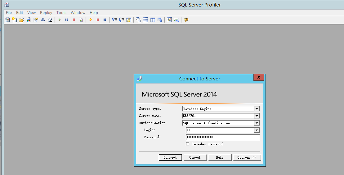Stop replay using red square after orange arrow
Image resolution: width=344 pixels, height=175 pixels.
click(x=98, y=20)
